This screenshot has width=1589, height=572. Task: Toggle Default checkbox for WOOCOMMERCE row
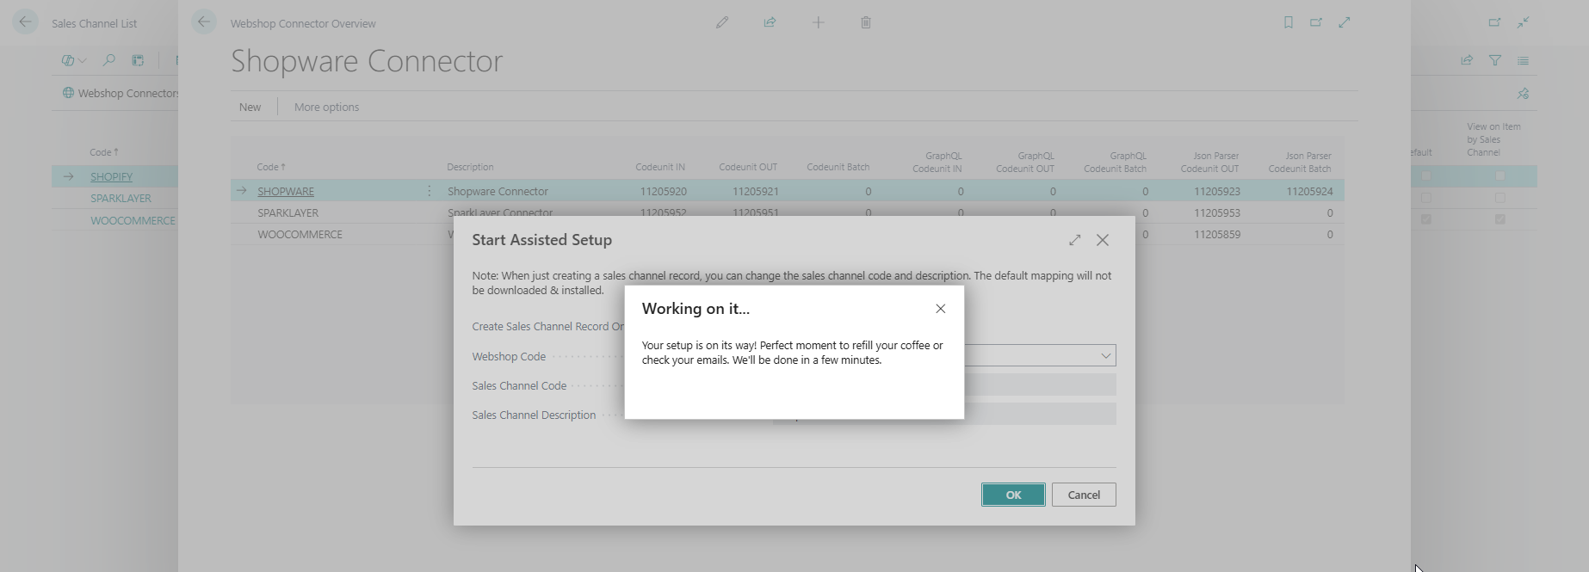[1426, 219]
